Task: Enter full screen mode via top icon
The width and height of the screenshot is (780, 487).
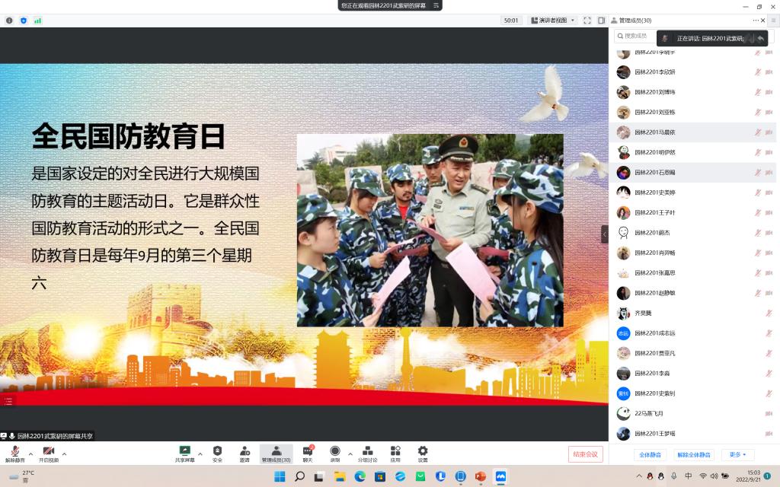Action: click(x=587, y=21)
